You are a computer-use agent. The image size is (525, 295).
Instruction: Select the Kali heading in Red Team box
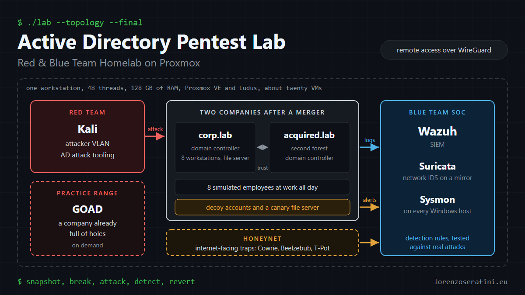[x=87, y=129]
